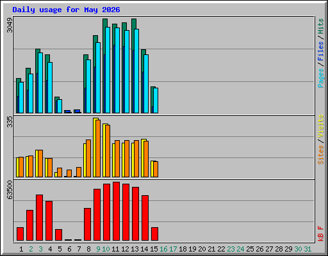Click the green "Hits" legend label

[320, 26]
